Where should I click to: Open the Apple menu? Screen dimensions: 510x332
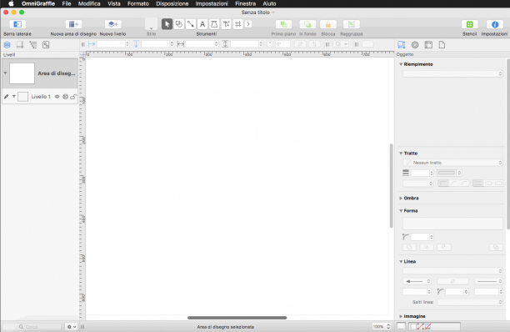pos(11,3)
